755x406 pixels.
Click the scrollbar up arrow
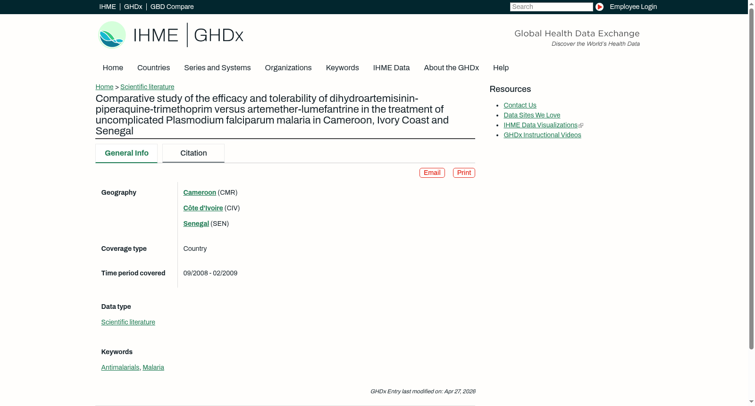point(751,3)
